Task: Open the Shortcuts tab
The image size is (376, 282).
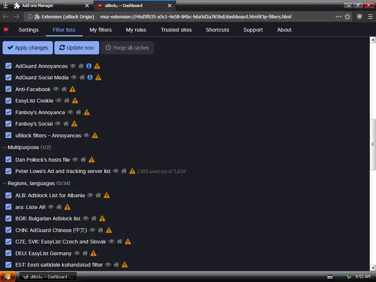Action: point(217,30)
